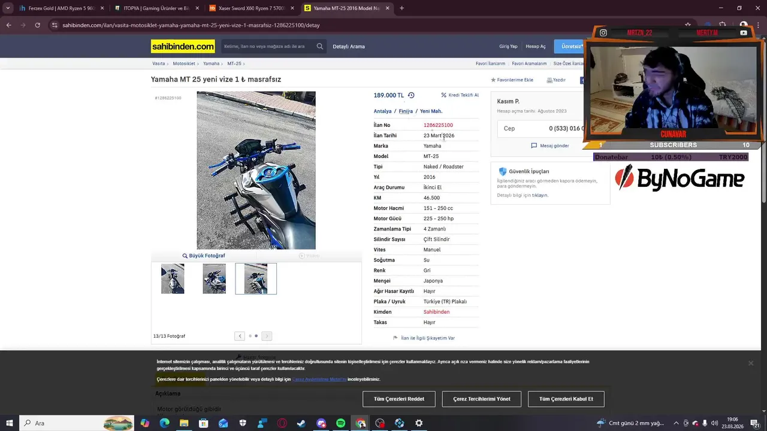This screenshot has width=767, height=431.
Task: Click the 46.500 KM value
Action: coord(431,198)
